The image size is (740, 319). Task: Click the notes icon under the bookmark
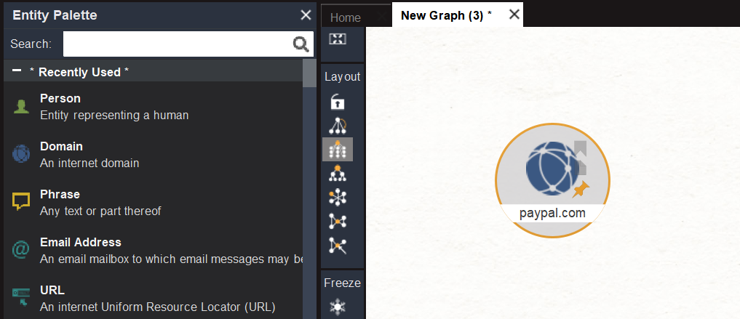[x=581, y=166]
